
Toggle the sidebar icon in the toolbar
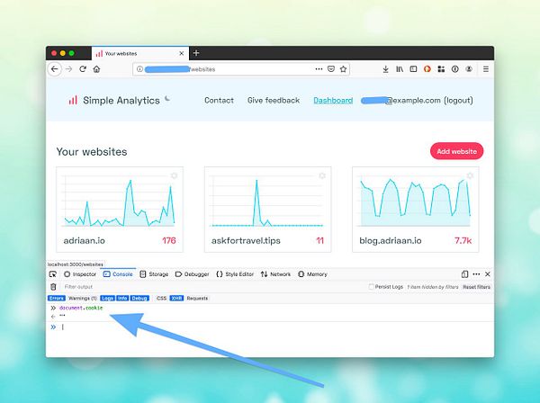413,69
